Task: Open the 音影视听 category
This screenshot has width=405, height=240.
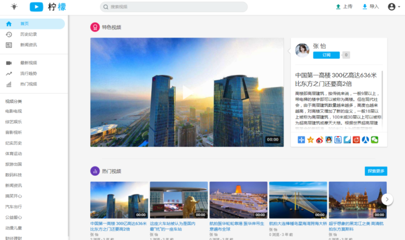Action: tap(14, 132)
